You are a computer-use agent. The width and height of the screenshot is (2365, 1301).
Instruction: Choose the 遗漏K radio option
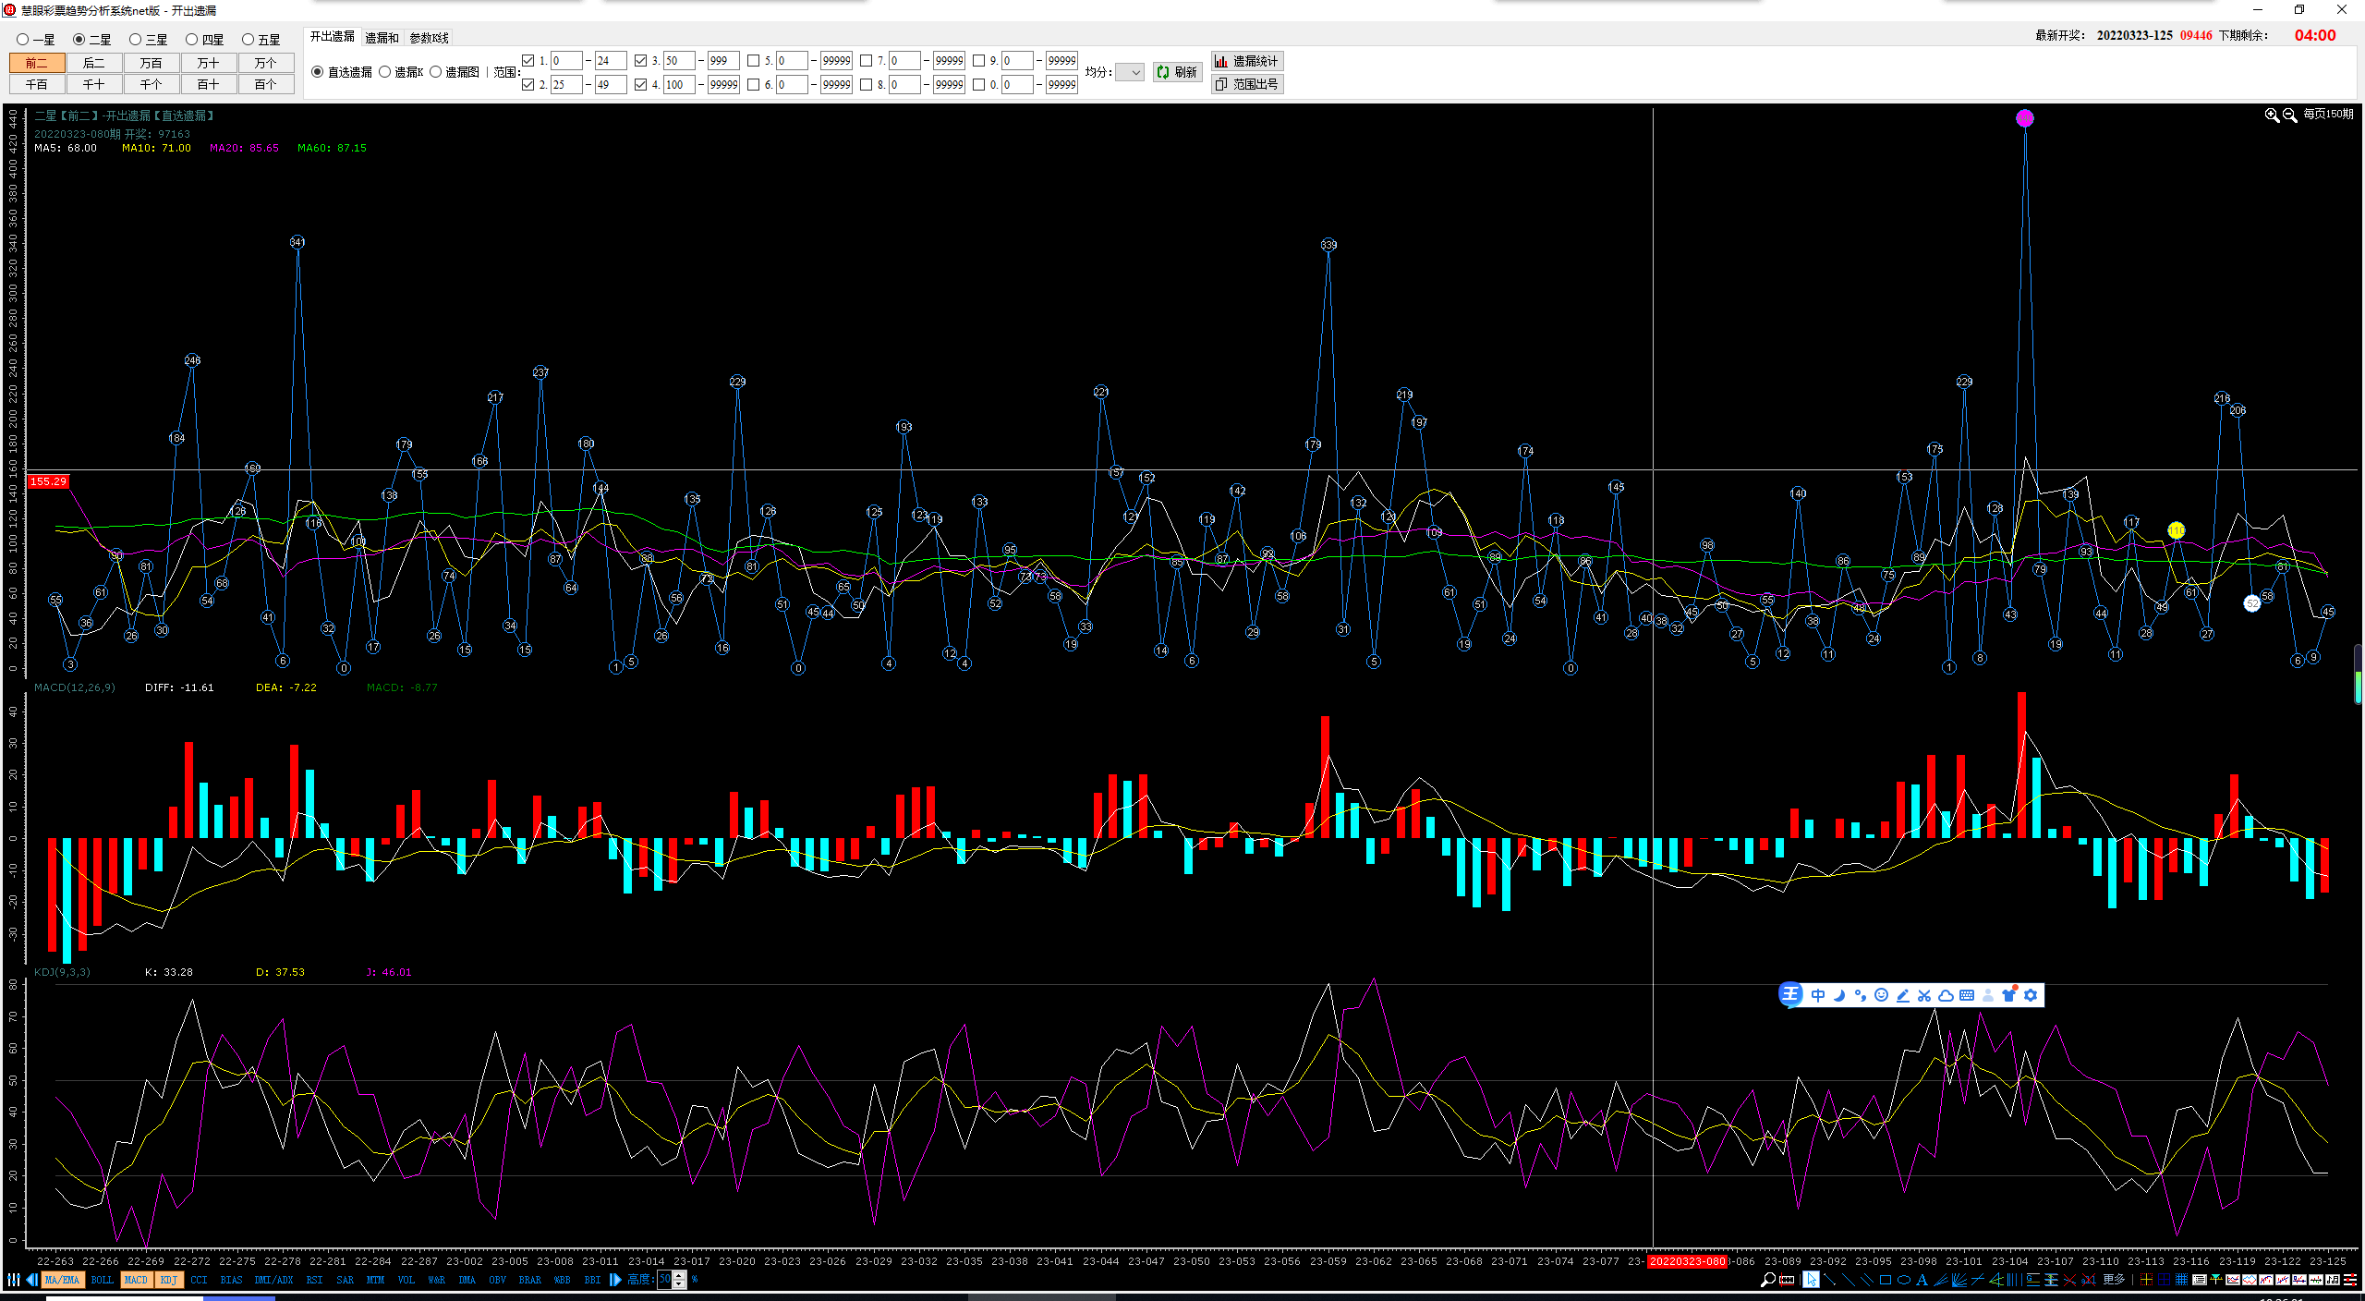384,71
